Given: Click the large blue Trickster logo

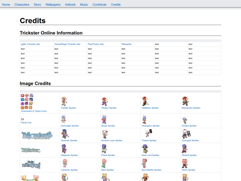Looking at the screenshot, I should click(37, 135).
